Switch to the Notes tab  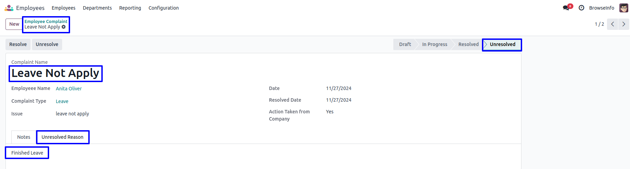24,137
